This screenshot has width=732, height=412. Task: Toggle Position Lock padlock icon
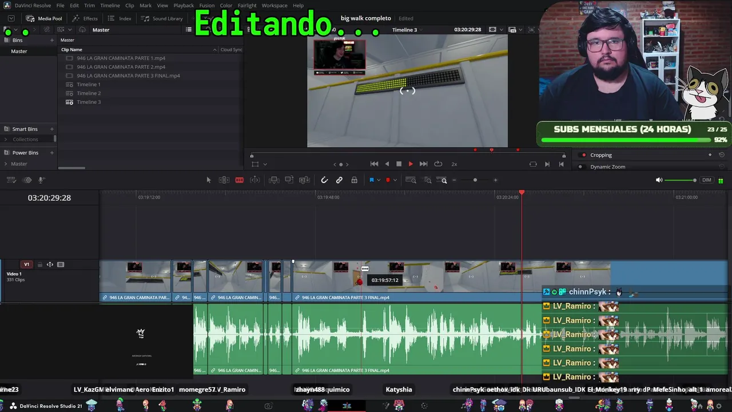pos(355,180)
